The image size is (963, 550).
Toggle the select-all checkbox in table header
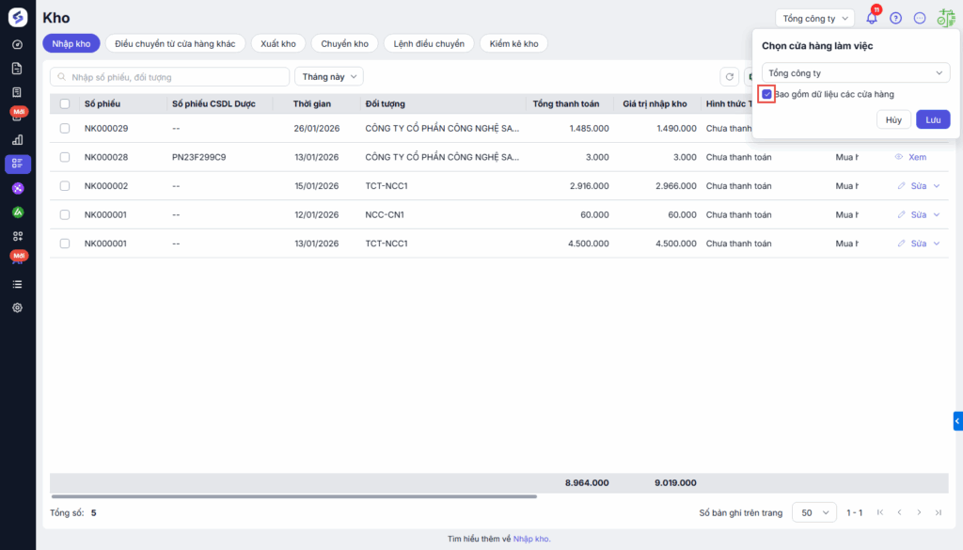(65, 103)
